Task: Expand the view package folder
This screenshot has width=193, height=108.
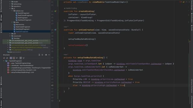Action: coord(12,22)
